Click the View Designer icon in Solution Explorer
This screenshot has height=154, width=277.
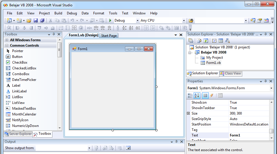(221, 41)
